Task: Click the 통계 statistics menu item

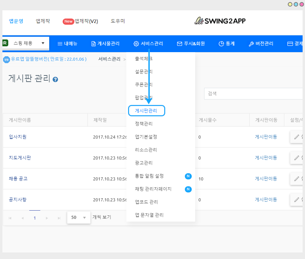Action: click(227, 44)
